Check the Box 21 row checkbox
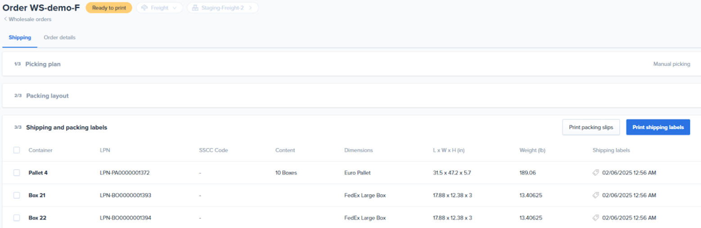Screen dimensions: 701x228 [x=17, y=195]
